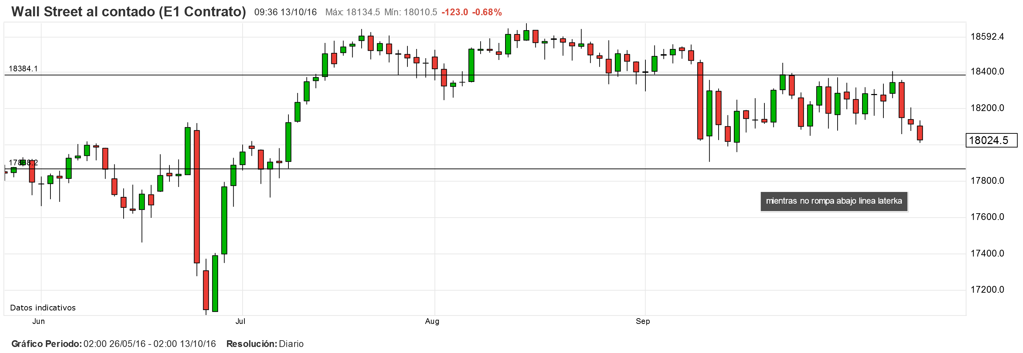Click the 18592.4 price axis label

[987, 37]
